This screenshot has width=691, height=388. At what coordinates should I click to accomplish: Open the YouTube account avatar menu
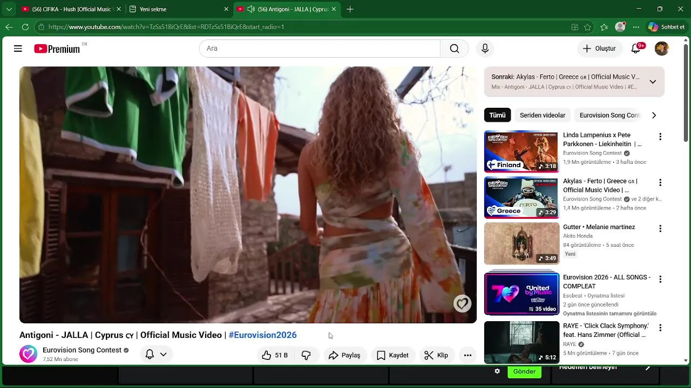click(662, 48)
